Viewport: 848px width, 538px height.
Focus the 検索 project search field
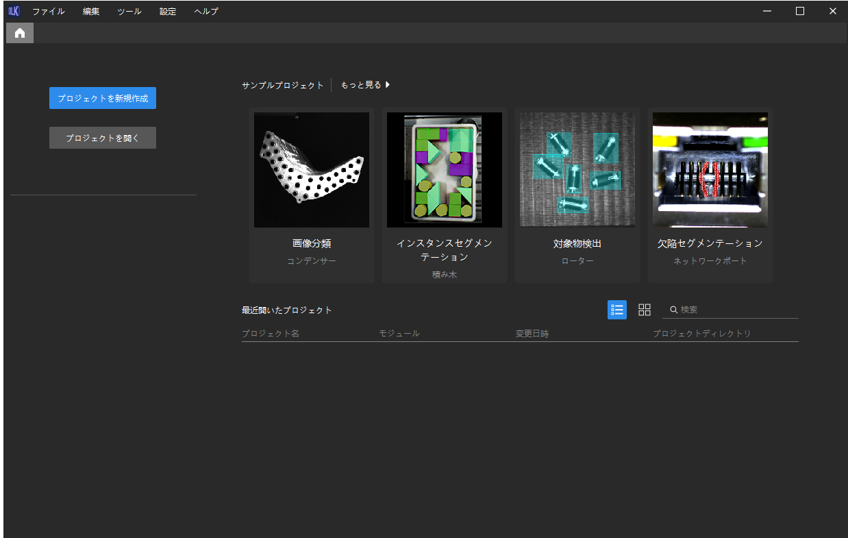pyautogui.click(x=738, y=310)
